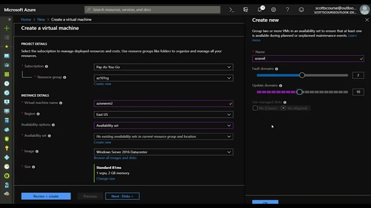Click the Previous button
The height and width of the screenshot is (208, 371).
point(90,196)
